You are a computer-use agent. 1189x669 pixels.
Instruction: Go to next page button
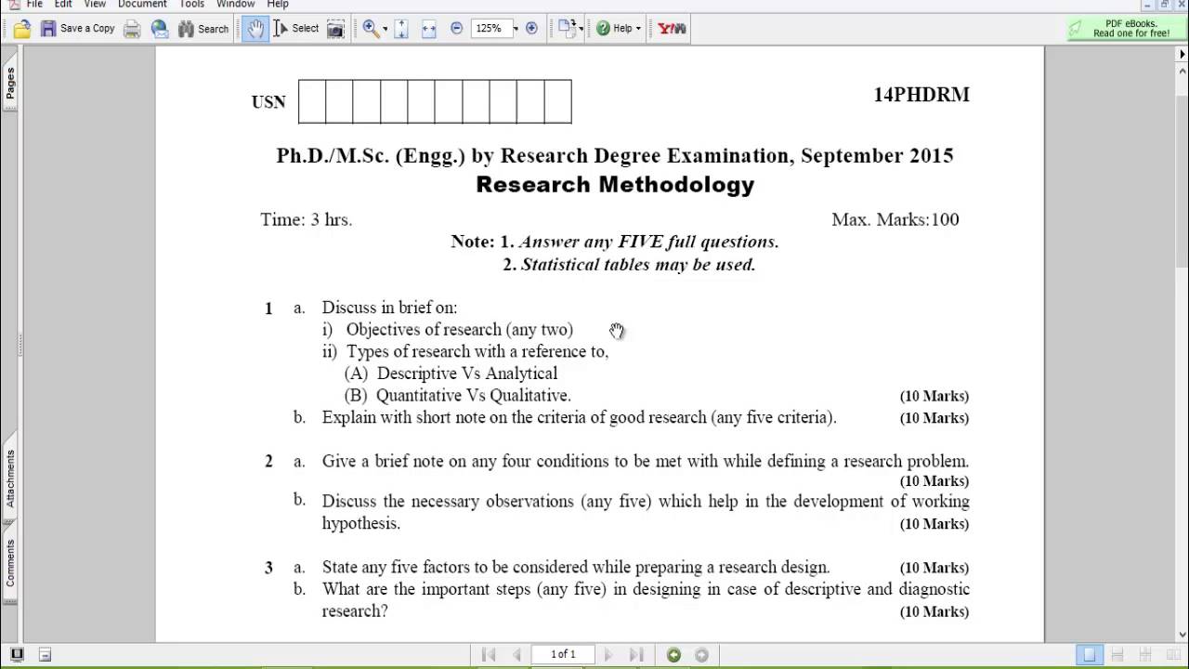coord(608,654)
